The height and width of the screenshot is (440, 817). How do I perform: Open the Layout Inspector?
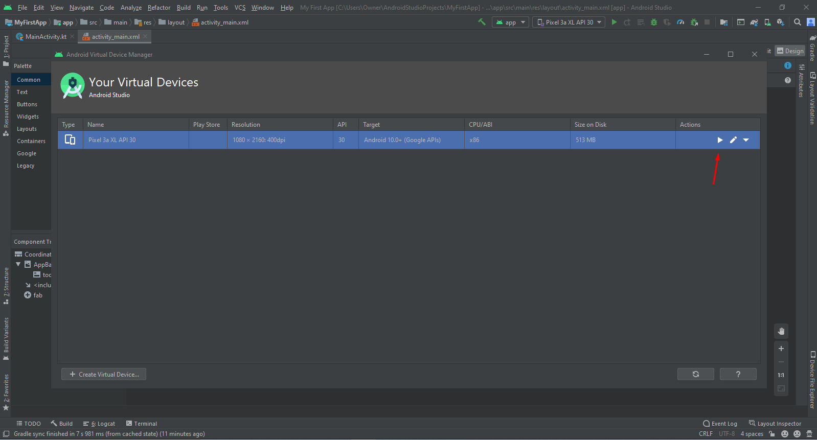(775, 424)
